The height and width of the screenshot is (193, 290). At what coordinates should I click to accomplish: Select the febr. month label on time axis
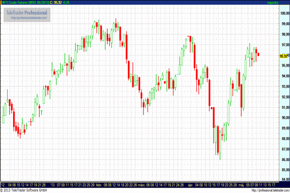pyautogui.click(x=99, y=185)
